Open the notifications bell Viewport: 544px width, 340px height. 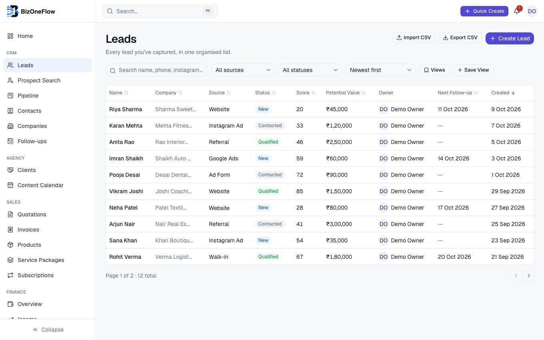click(517, 11)
